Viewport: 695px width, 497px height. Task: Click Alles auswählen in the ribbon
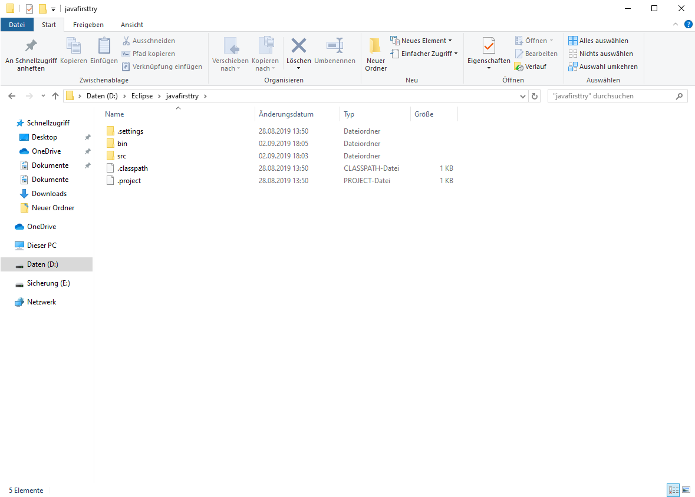pos(598,41)
